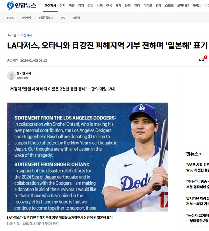Open the 정치 menu section
The width and height of the screenshot is (209, 231).
62,6
